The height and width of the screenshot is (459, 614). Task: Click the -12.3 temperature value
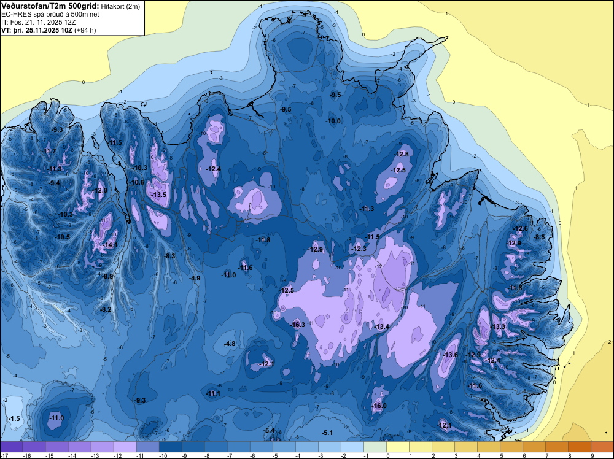coord(359,249)
